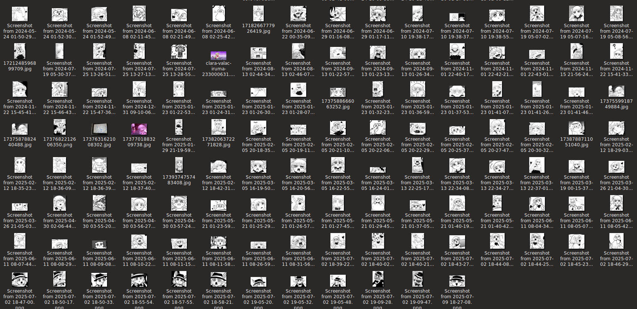Select thumbnail of Screenshot from 2025-07-02 18-43-27
This screenshot has height=309, width=637.
click(457, 241)
